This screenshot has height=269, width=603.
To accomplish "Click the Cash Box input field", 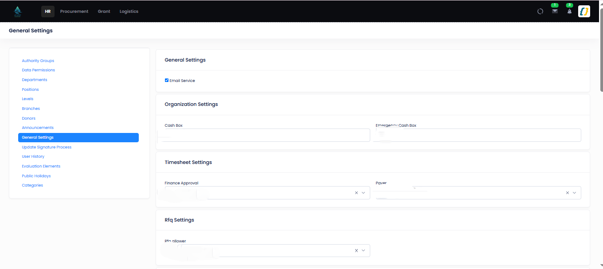I will [267, 135].
